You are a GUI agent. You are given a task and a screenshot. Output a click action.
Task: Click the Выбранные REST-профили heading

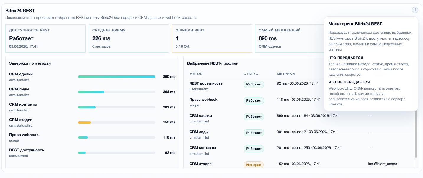pyautogui.click(x=213, y=63)
